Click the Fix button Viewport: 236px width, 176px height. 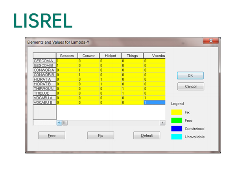(x=100, y=135)
